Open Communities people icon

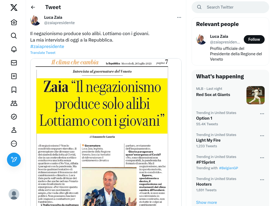(14, 103)
